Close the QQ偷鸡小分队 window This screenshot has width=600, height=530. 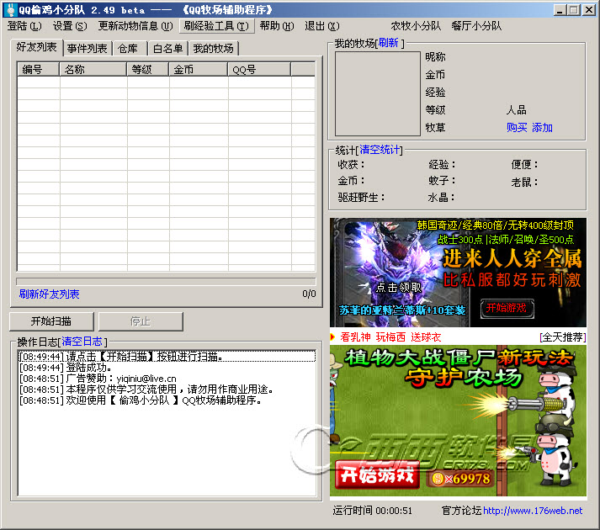click(588, 10)
